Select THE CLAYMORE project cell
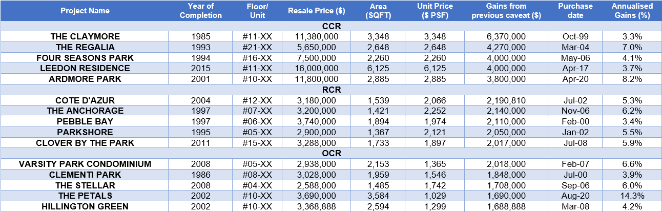This screenshot has height=212, width=662. coord(85,37)
